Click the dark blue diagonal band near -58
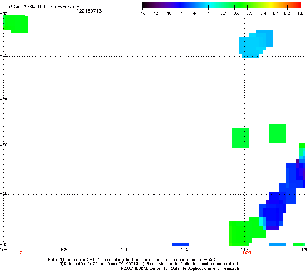Screen dimensions: 308x271 (x=283, y=197)
